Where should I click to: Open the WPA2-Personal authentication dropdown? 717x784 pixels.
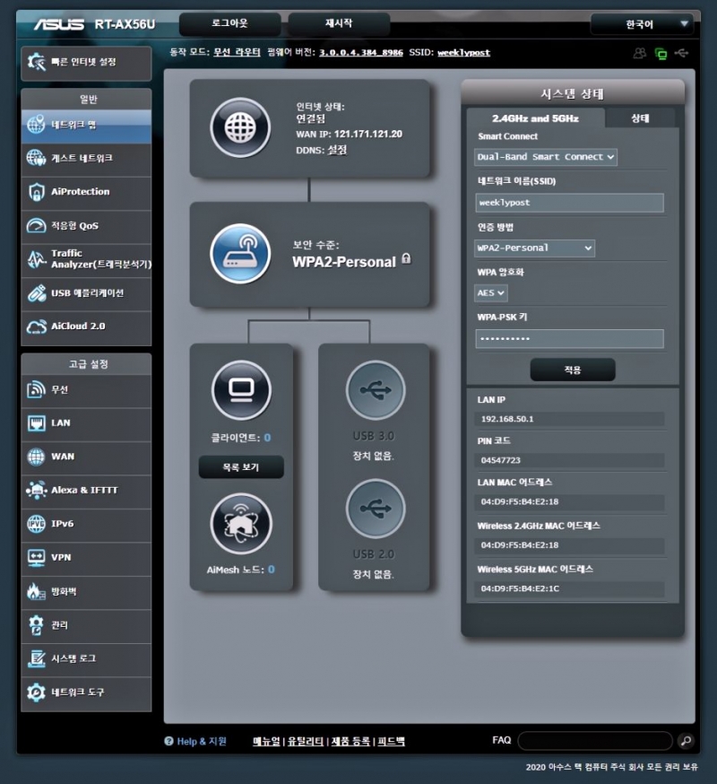click(534, 248)
